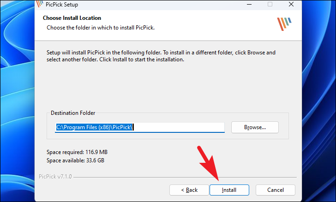
Task: Click the Choose Install Location heading
Action: (72, 18)
